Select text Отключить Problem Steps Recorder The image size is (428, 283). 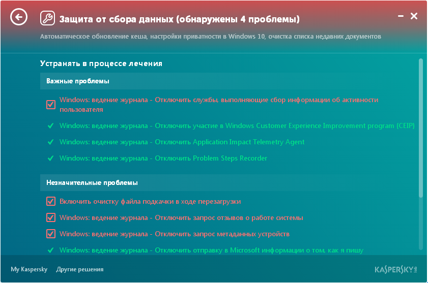211,158
